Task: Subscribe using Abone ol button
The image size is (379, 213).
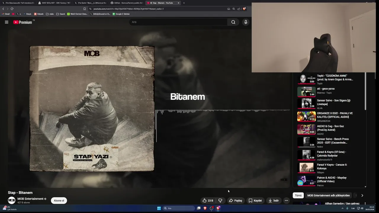Action: point(59,201)
